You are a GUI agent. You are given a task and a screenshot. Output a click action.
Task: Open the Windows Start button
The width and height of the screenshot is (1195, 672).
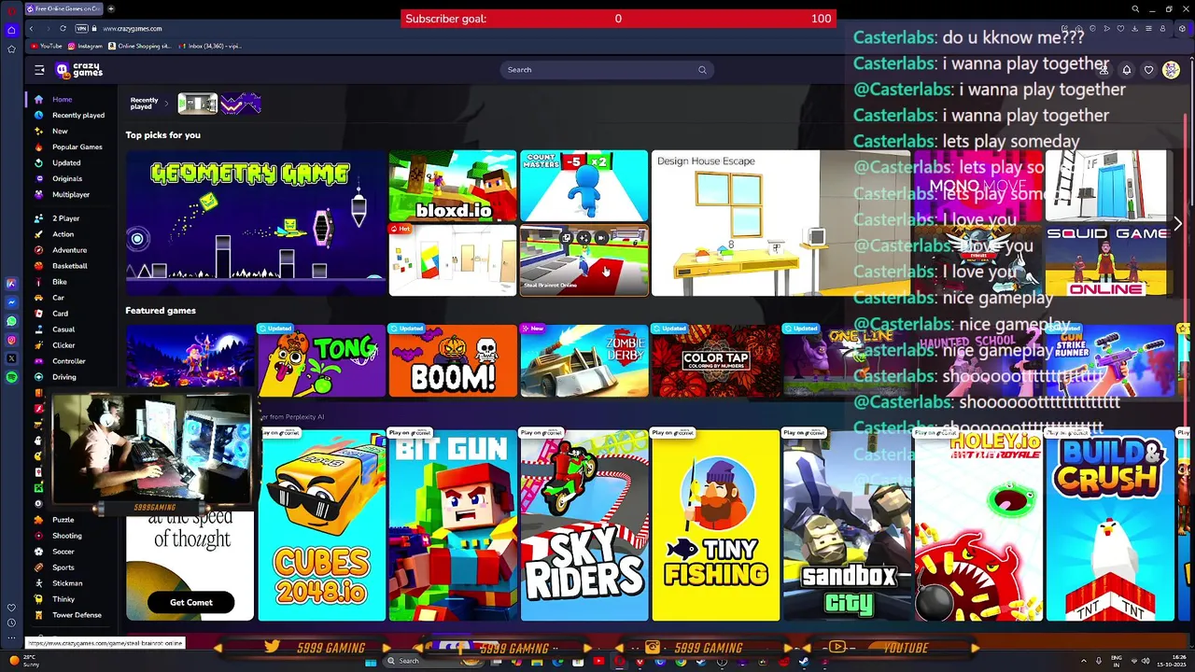[x=371, y=662]
